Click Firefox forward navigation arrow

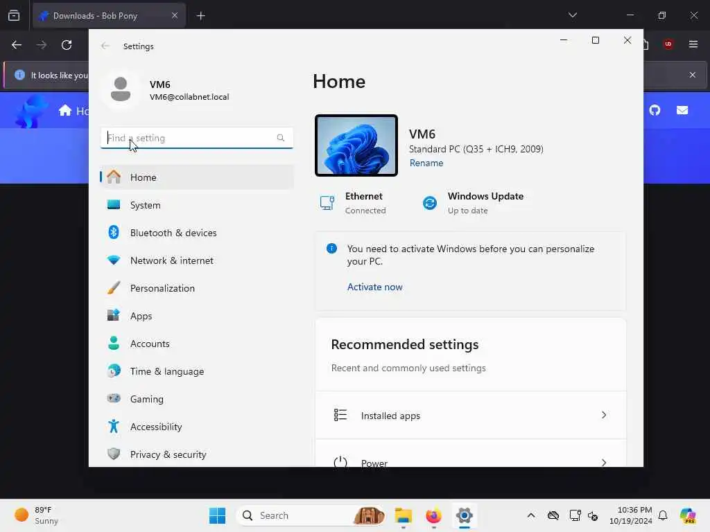pos(42,45)
